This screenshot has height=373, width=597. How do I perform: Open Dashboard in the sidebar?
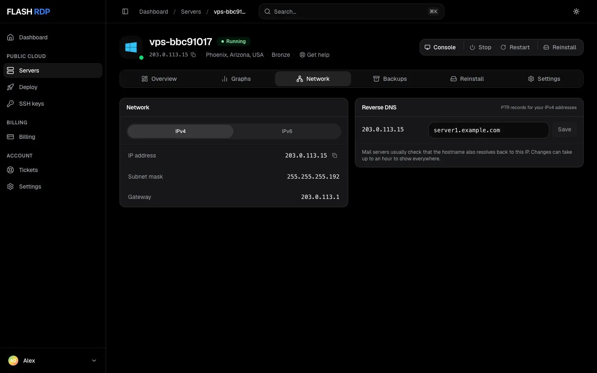pyautogui.click(x=53, y=37)
